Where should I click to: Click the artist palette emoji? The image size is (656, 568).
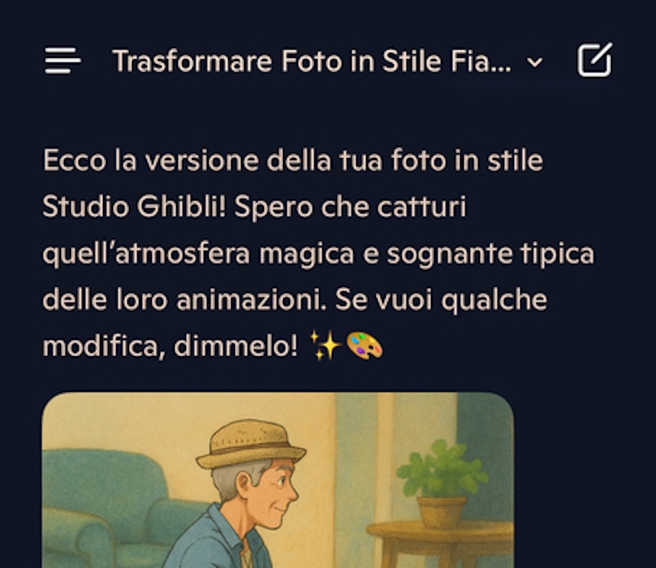tap(364, 345)
